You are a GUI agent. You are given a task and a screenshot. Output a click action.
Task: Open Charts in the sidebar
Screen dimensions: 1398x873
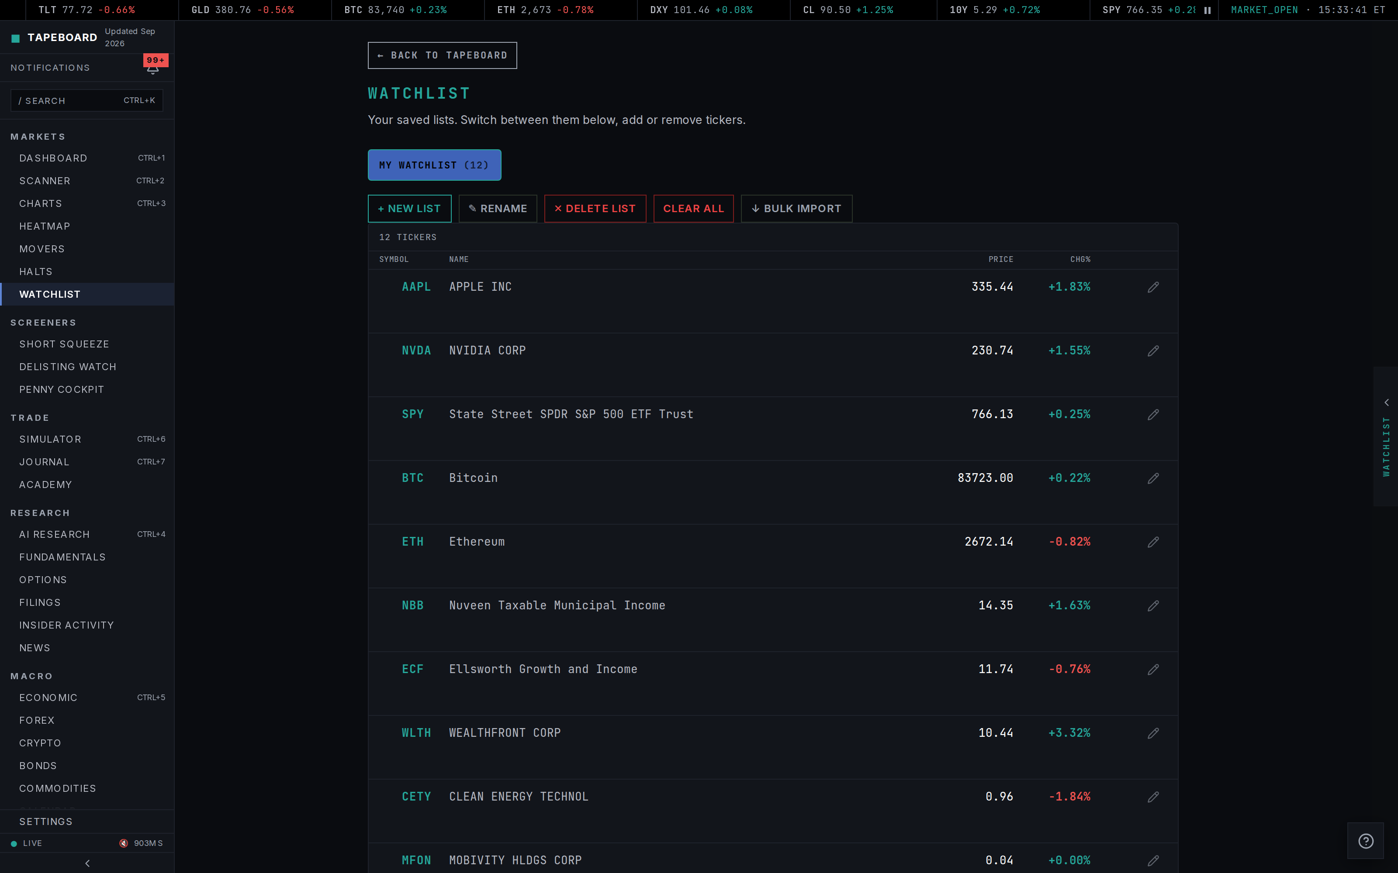[x=87, y=203]
